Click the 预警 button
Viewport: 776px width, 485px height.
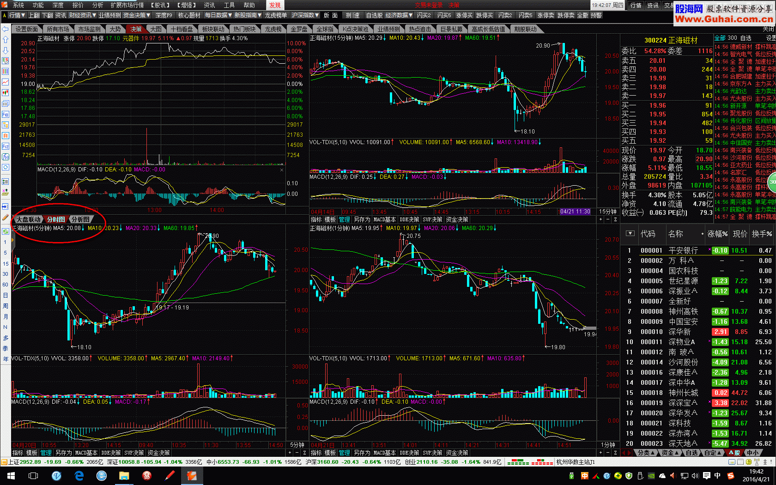tap(596, 15)
